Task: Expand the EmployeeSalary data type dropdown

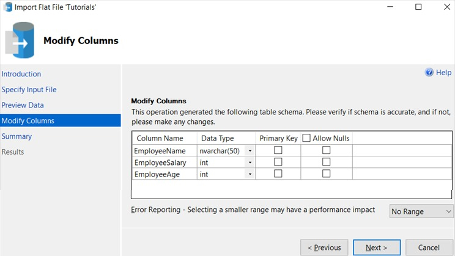Action: (250, 163)
